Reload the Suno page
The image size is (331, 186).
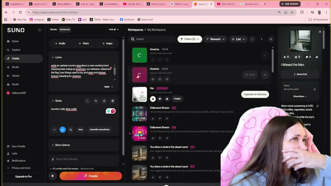point(20,12)
